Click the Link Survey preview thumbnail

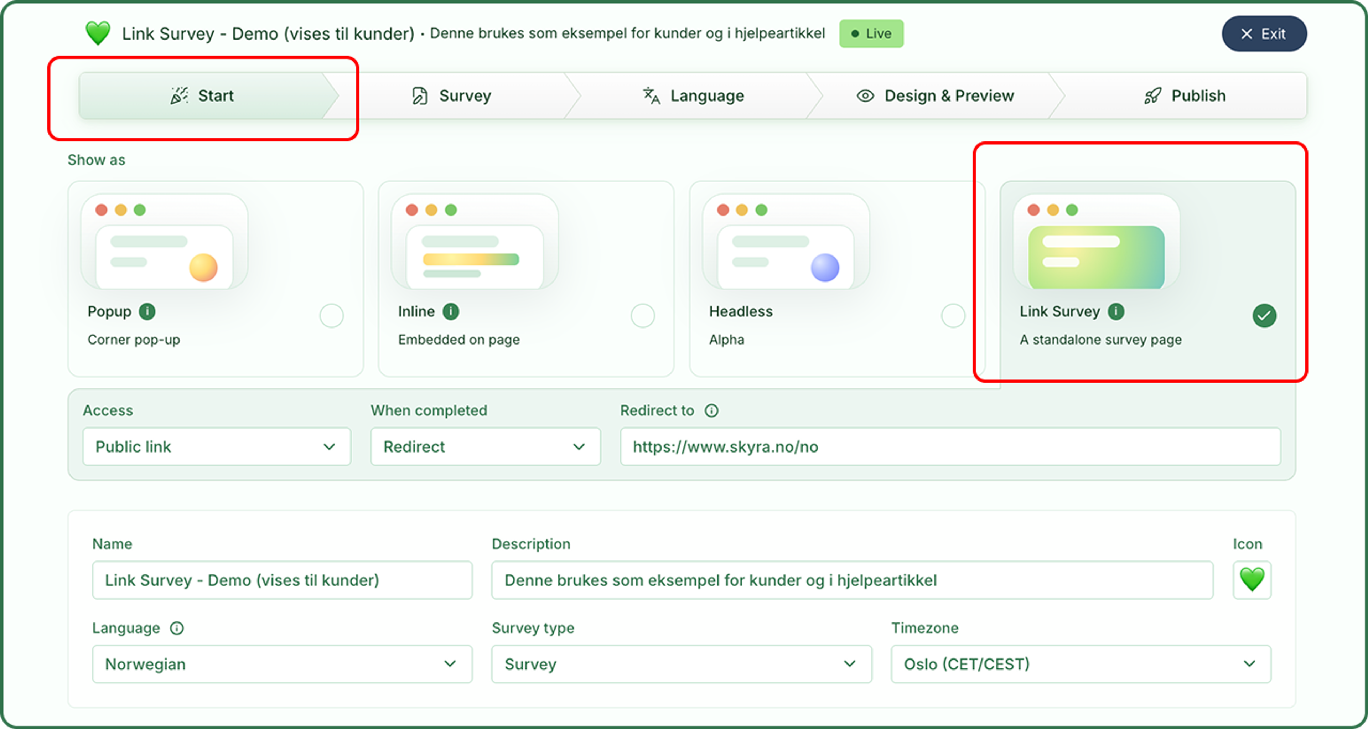click(1097, 242)
